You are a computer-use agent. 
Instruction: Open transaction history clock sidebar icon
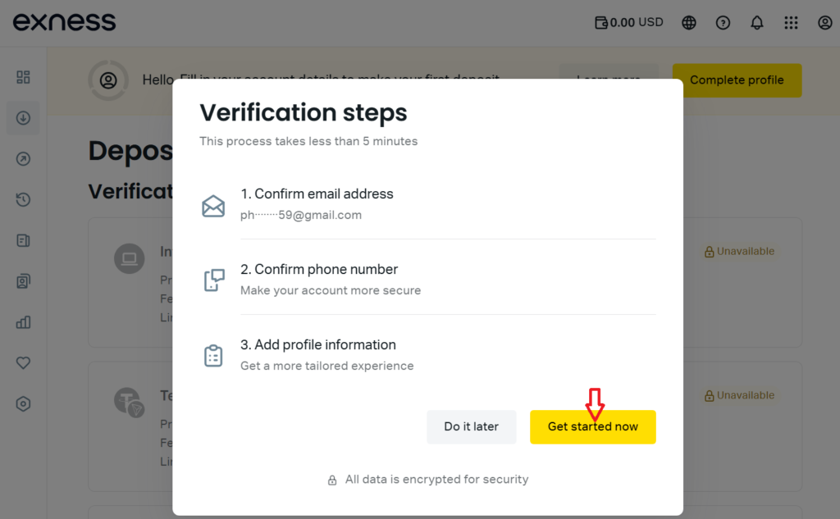23,200
